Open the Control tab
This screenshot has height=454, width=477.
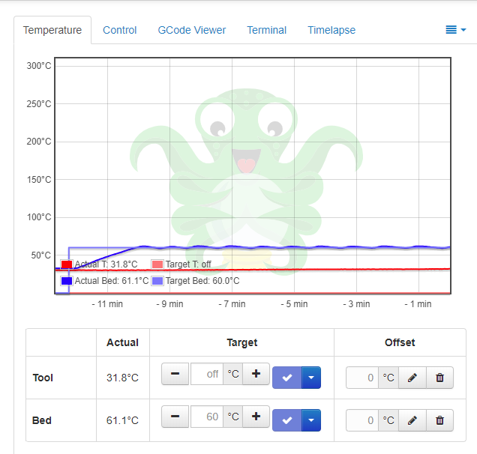(119, 30)
